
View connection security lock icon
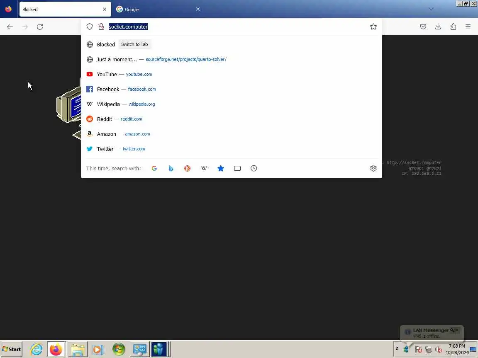click(x=101, y=27)
